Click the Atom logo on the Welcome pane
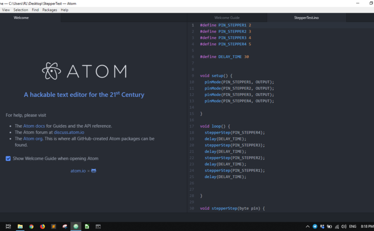The width and height of the screenshot is (374, 231). click(x=84, y=71)
